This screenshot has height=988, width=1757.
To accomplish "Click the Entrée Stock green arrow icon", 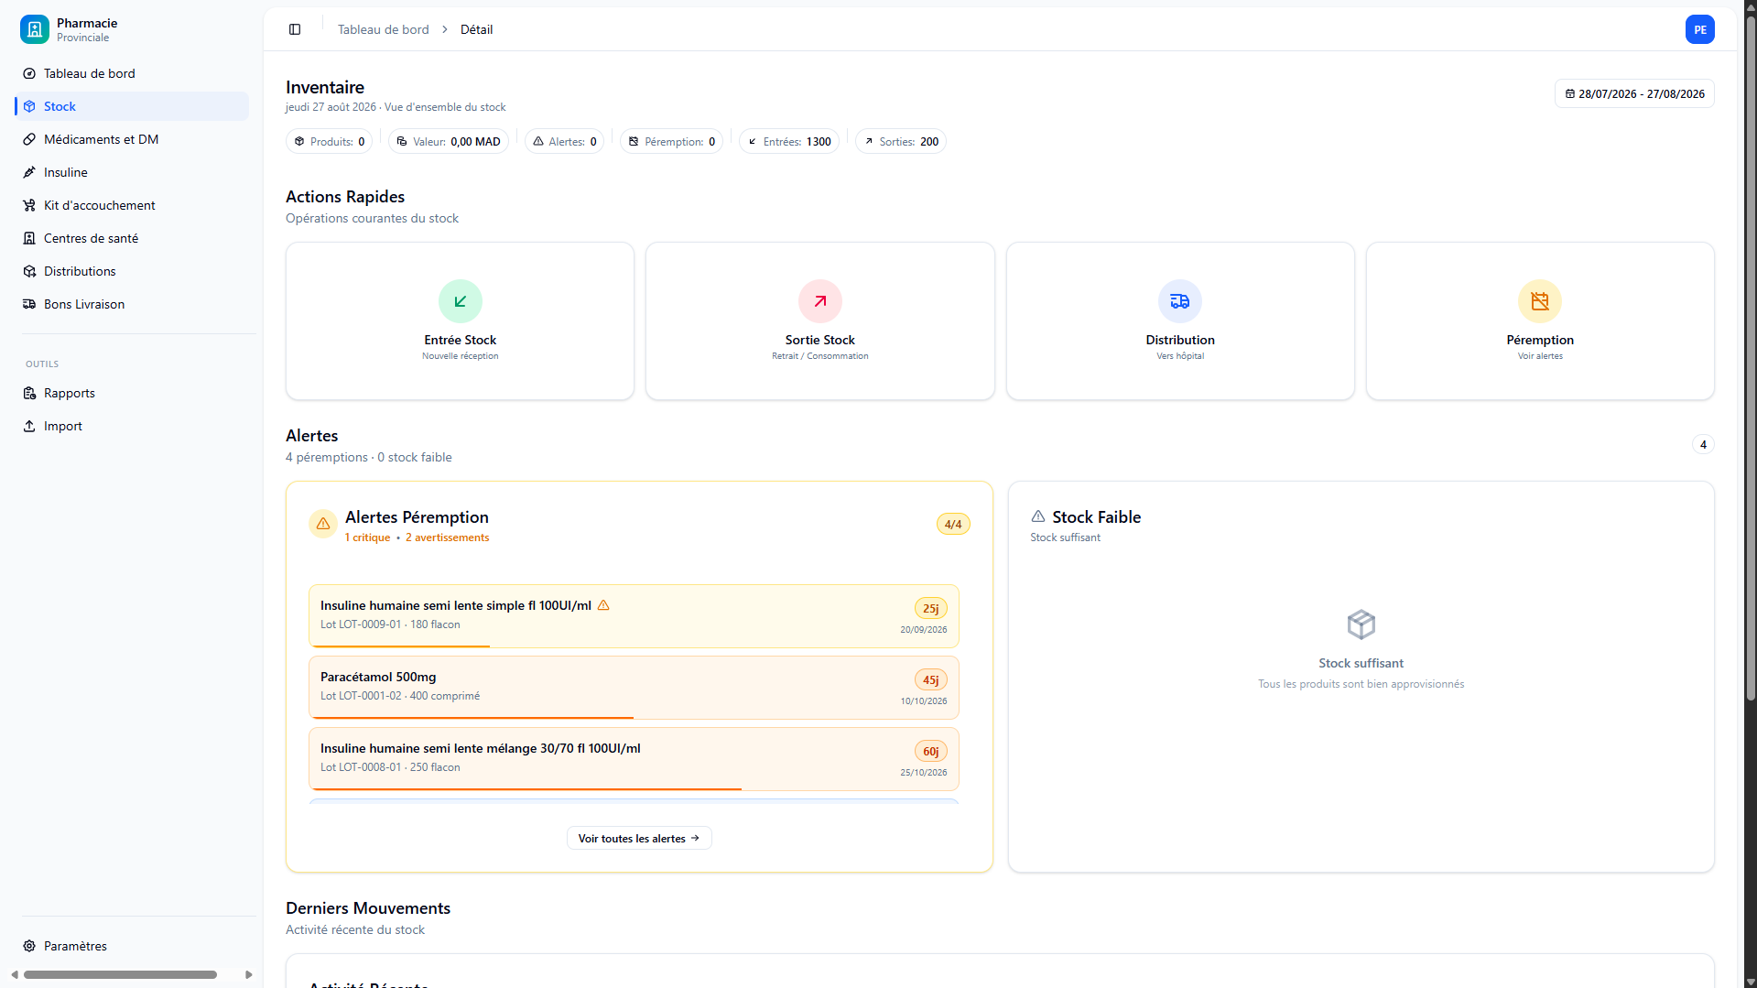I will [x=461, y=301].
